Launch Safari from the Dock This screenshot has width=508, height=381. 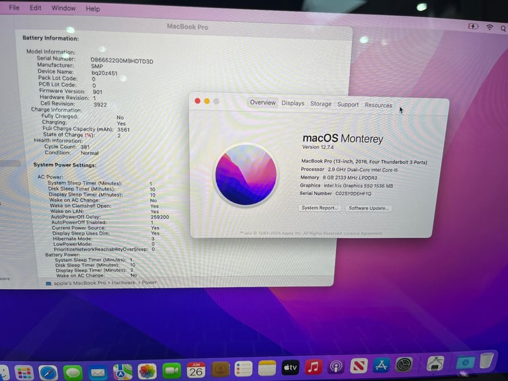48,372
